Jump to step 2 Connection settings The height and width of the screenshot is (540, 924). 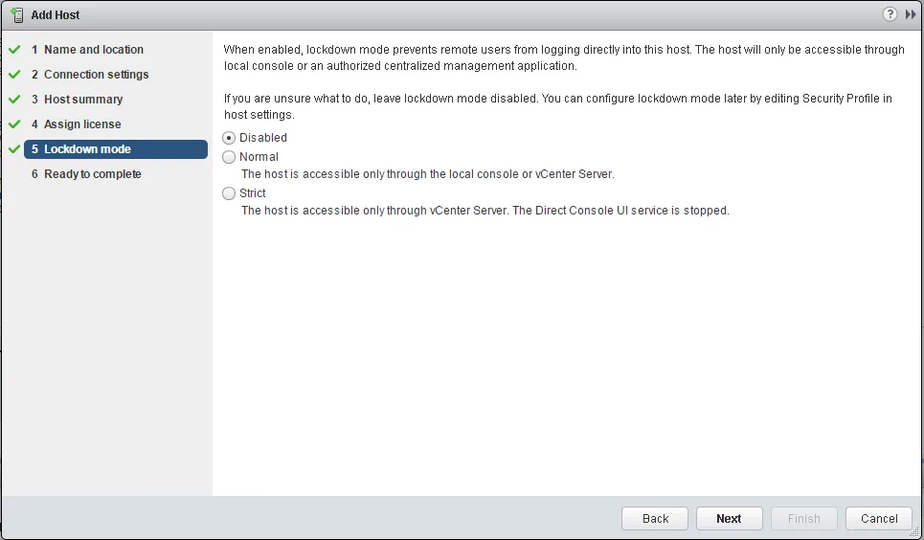click(x=96, y=75)
